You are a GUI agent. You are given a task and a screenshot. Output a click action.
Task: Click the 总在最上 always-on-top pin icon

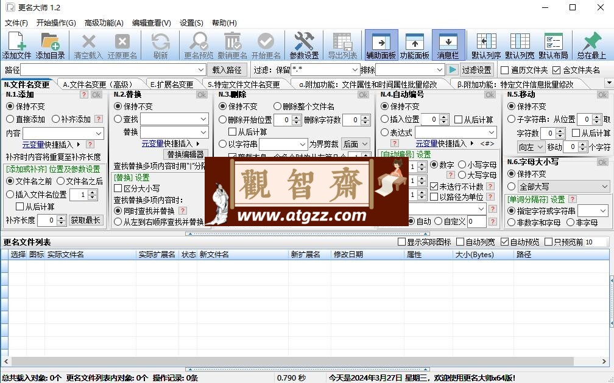click(591, 45)
